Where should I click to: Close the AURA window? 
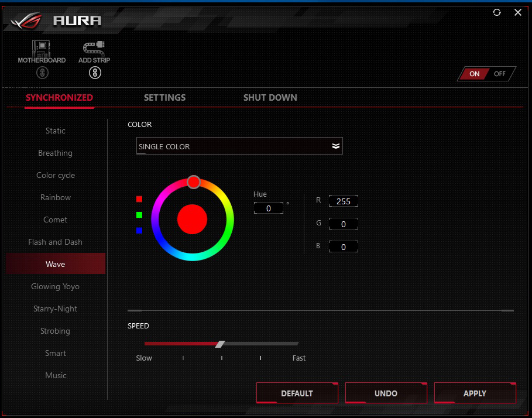click(x=518, y=12)
